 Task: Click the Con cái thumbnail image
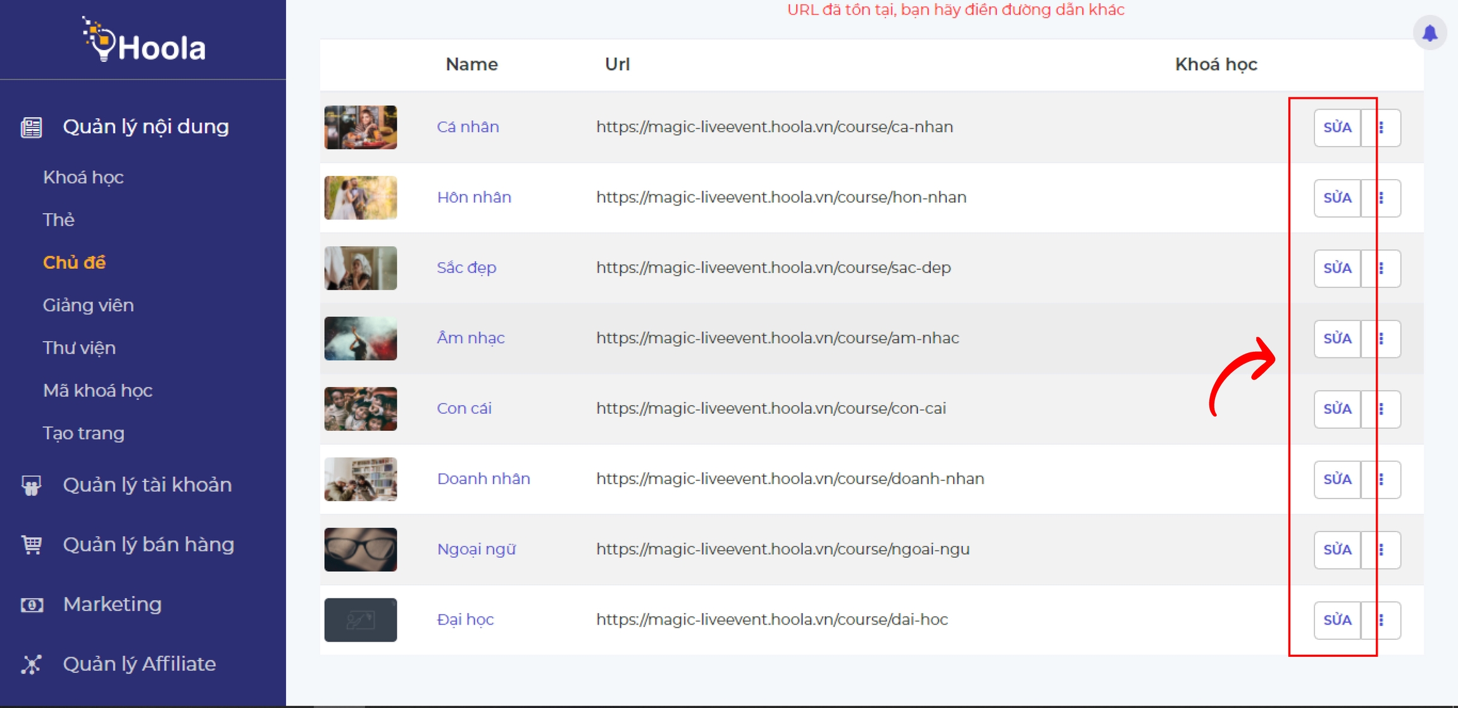[x=361, y=409]
